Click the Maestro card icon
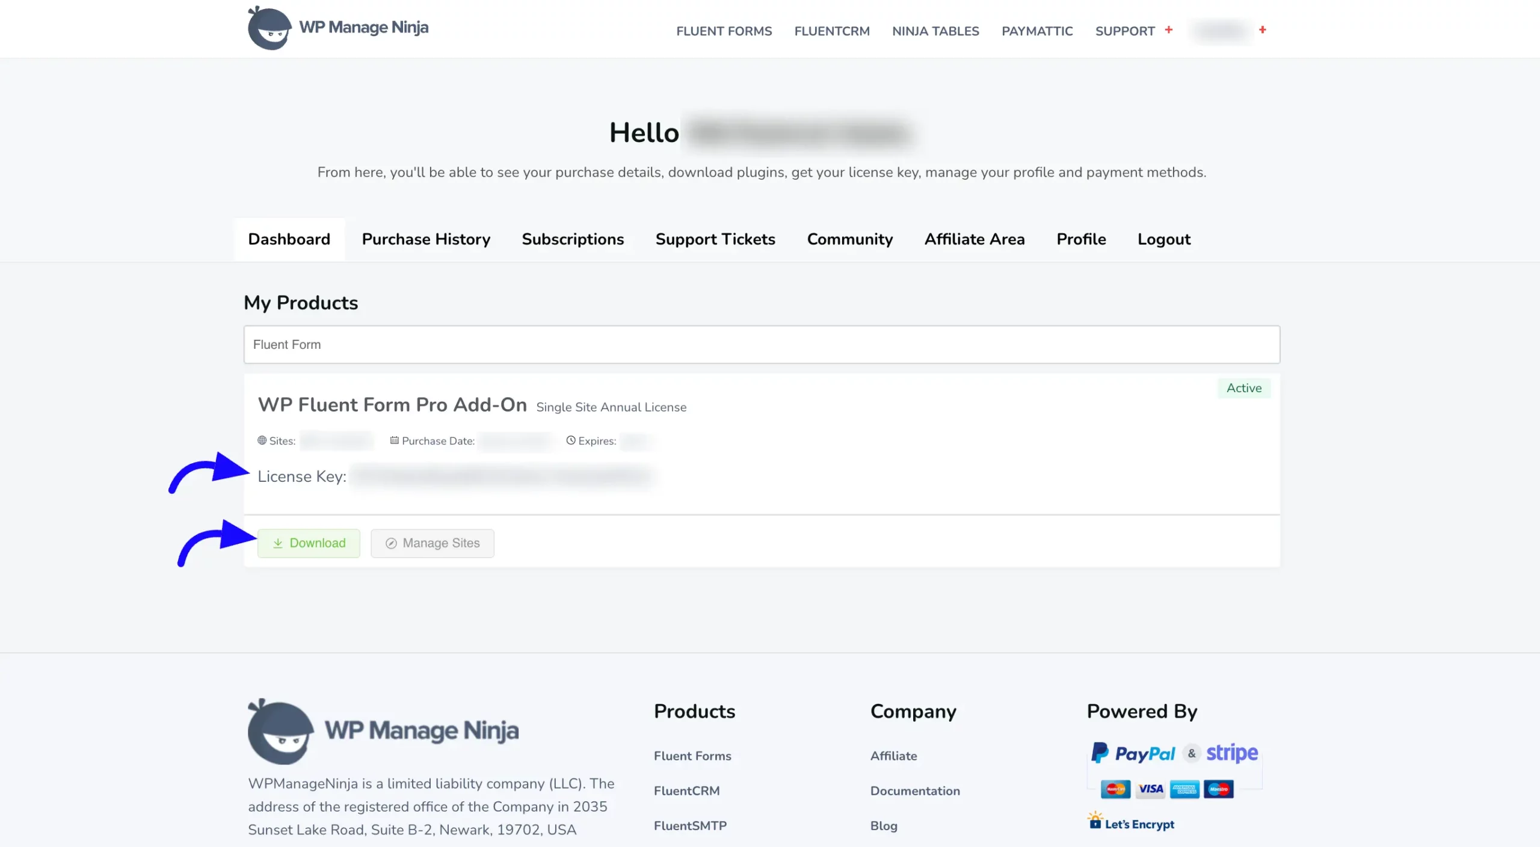 point(1219,789)
